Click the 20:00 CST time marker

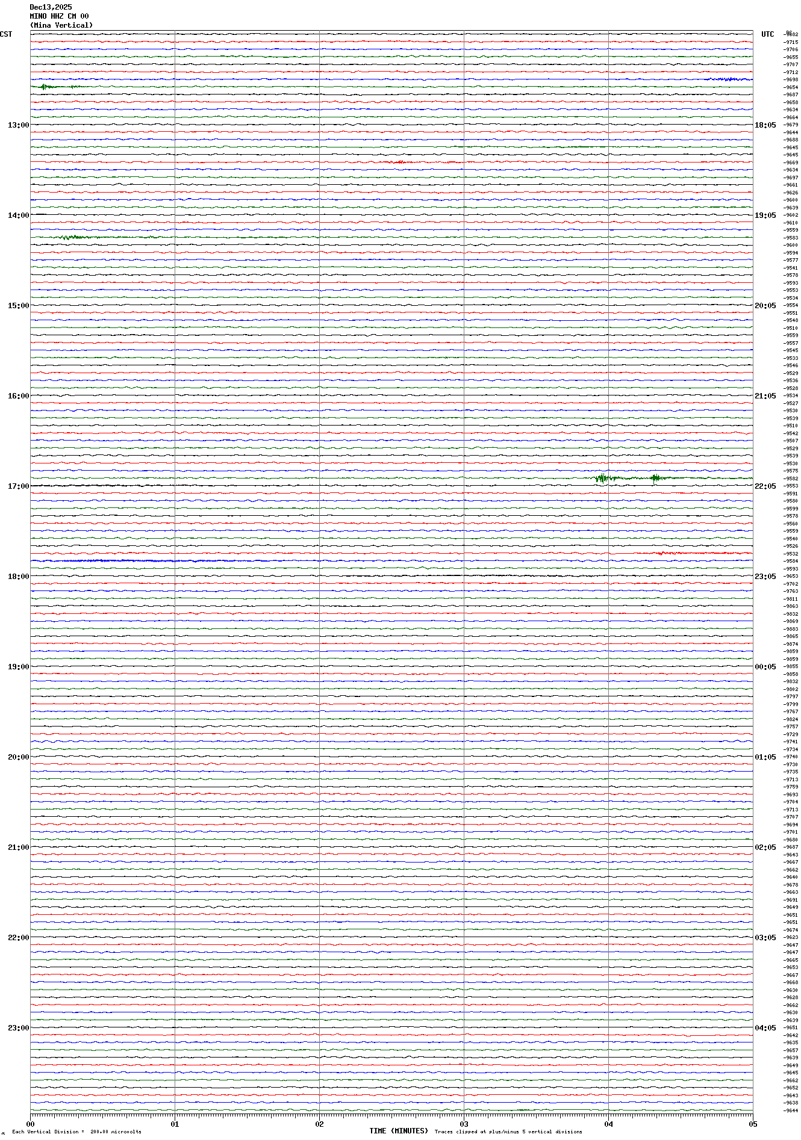tap(18, 757)
